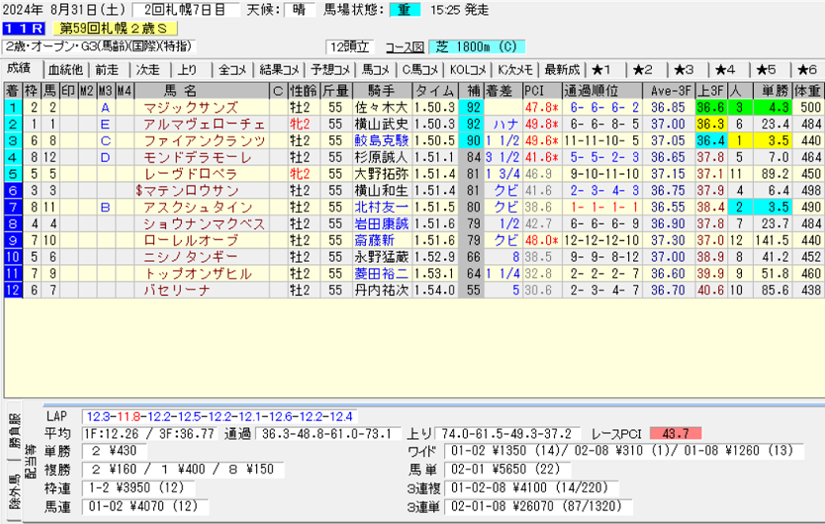
Task: Sort by the タイム column header
Action: (x=434, y=90)
